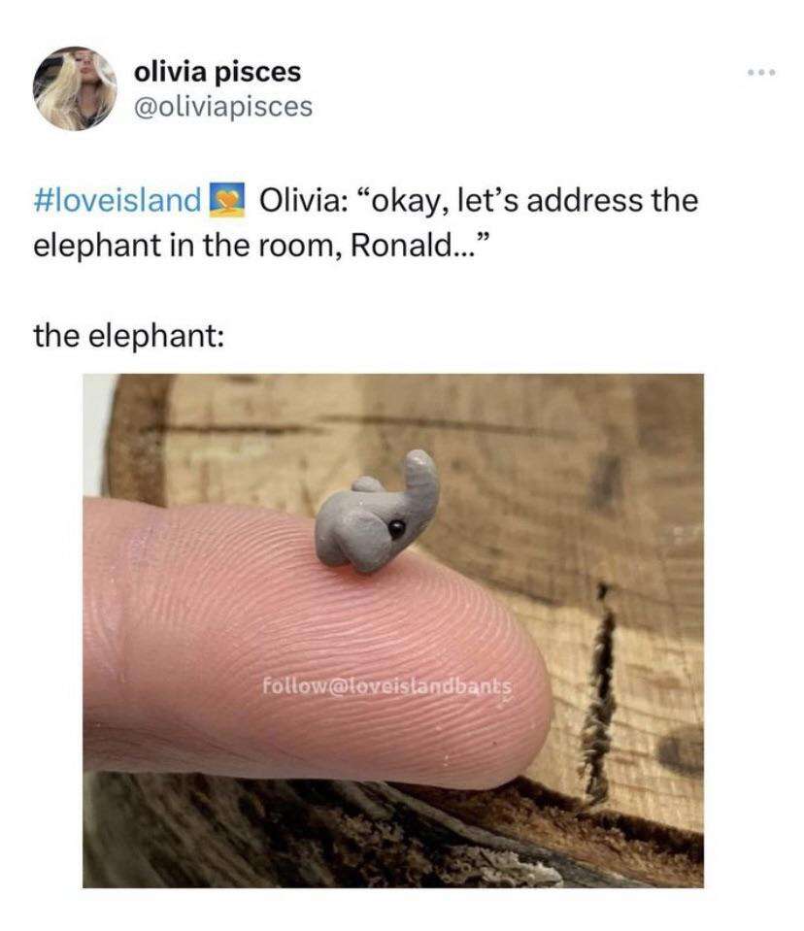Click the tiny grey elephant figurine
This screenshot has height=931, width=804.
click(x=378, y=512)
